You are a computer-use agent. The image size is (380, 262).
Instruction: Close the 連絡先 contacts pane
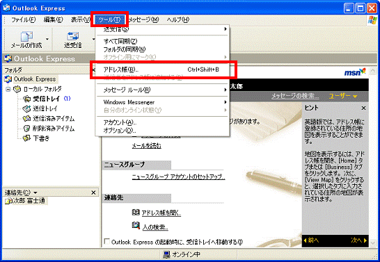[93, 193]
